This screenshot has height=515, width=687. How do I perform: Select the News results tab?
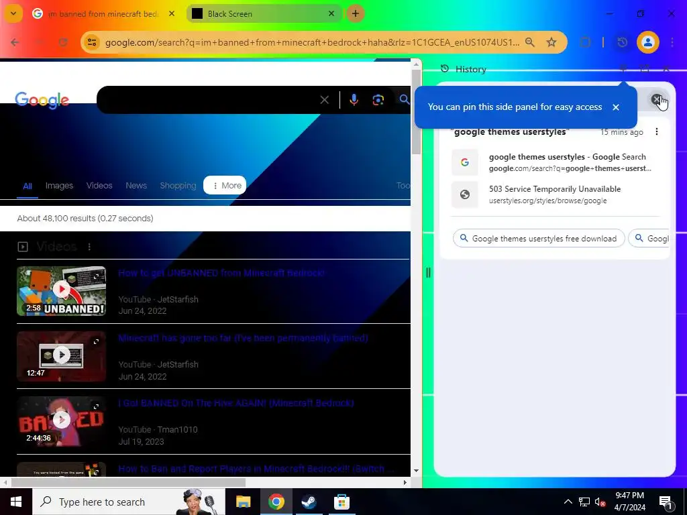136,186
